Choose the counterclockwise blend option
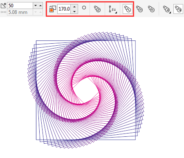The height and width of the screenshot is (158, 184). pyautogui.click(x=151, y=9)
